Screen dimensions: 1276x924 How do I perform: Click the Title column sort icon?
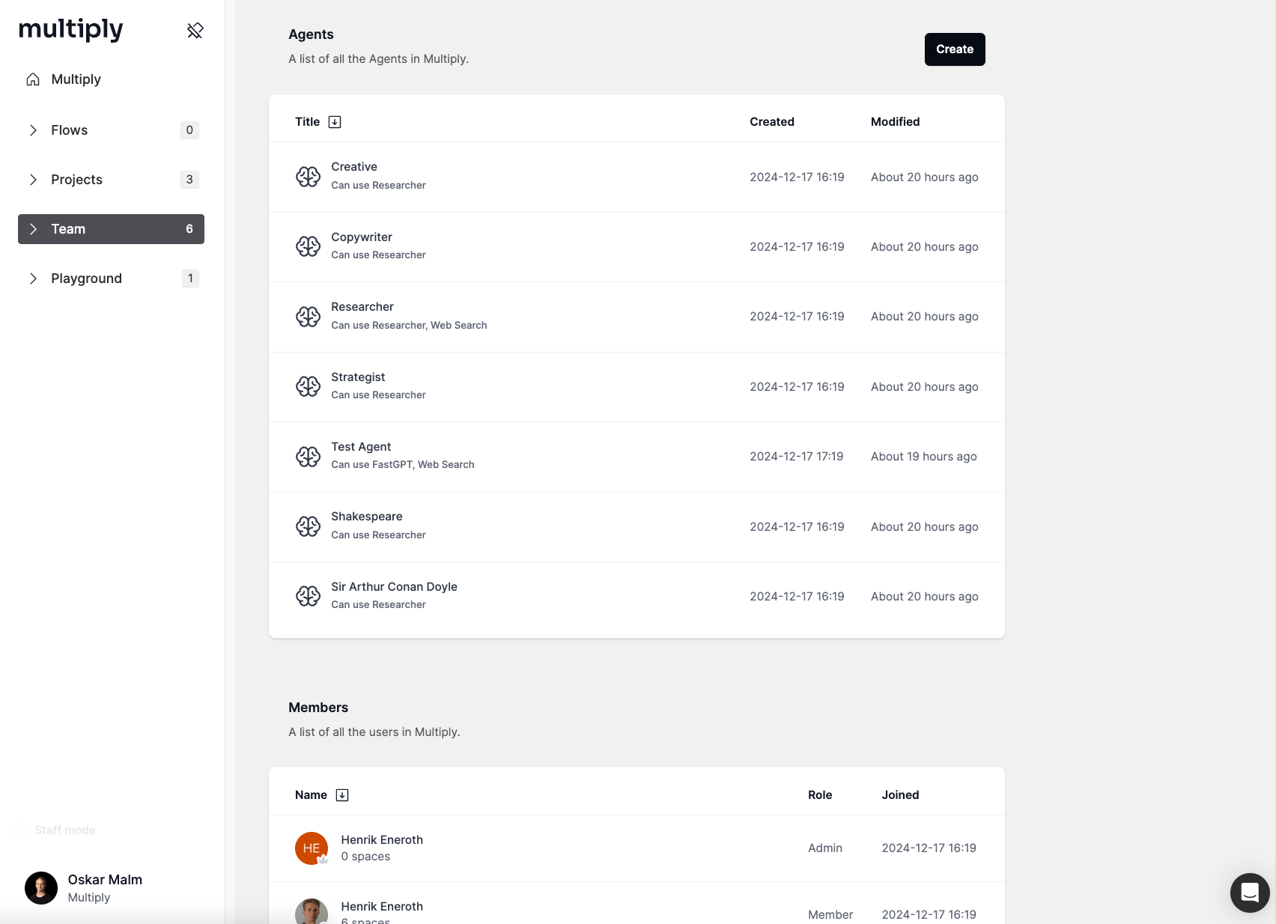[x=335, y=122]
